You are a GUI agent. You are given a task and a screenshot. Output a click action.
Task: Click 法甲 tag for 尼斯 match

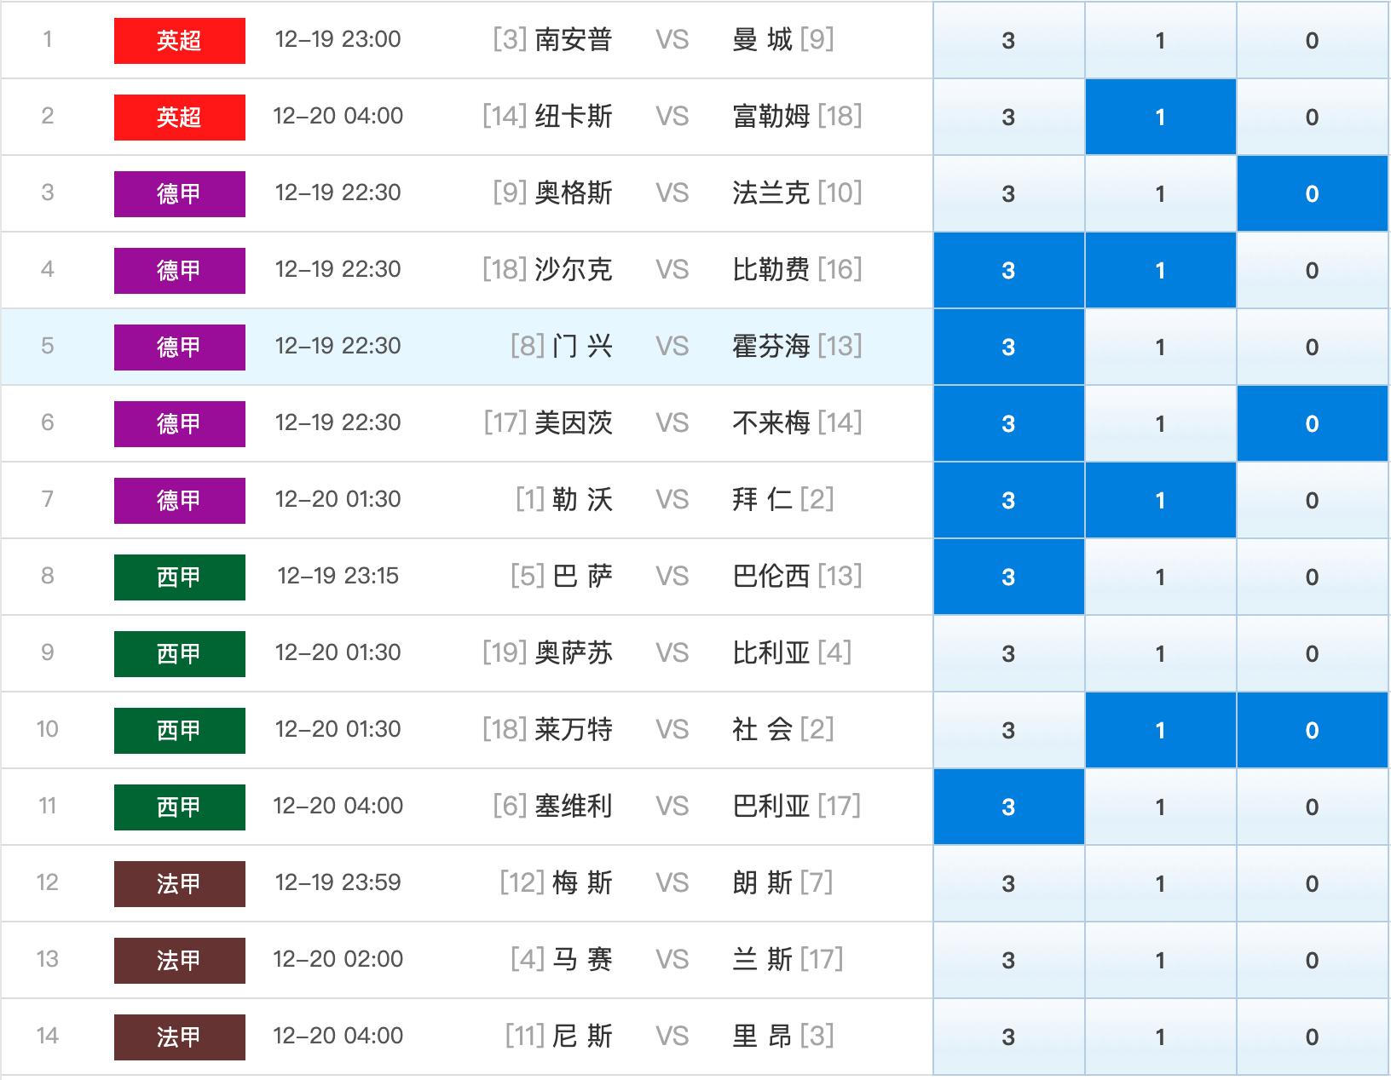[180, 1037]
